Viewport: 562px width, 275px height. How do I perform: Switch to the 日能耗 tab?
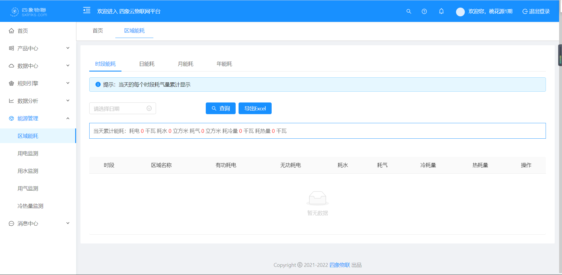point(147,64)
